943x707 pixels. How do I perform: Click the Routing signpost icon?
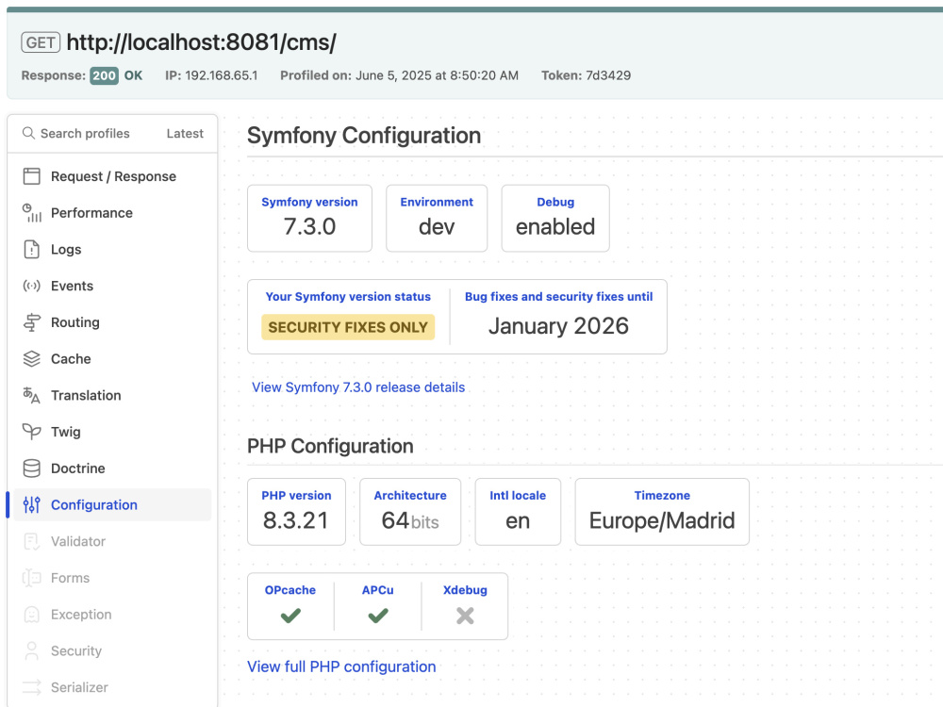31,322
